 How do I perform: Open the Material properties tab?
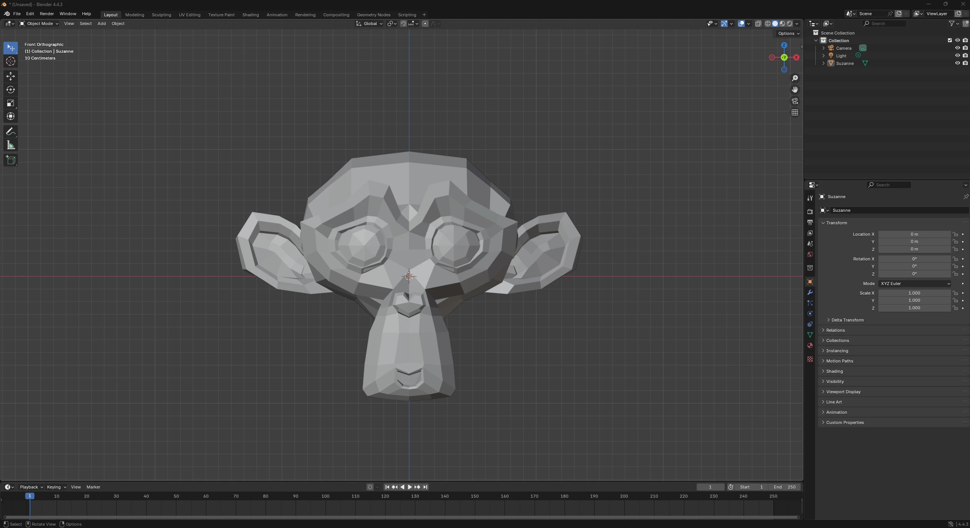point(810,345)
